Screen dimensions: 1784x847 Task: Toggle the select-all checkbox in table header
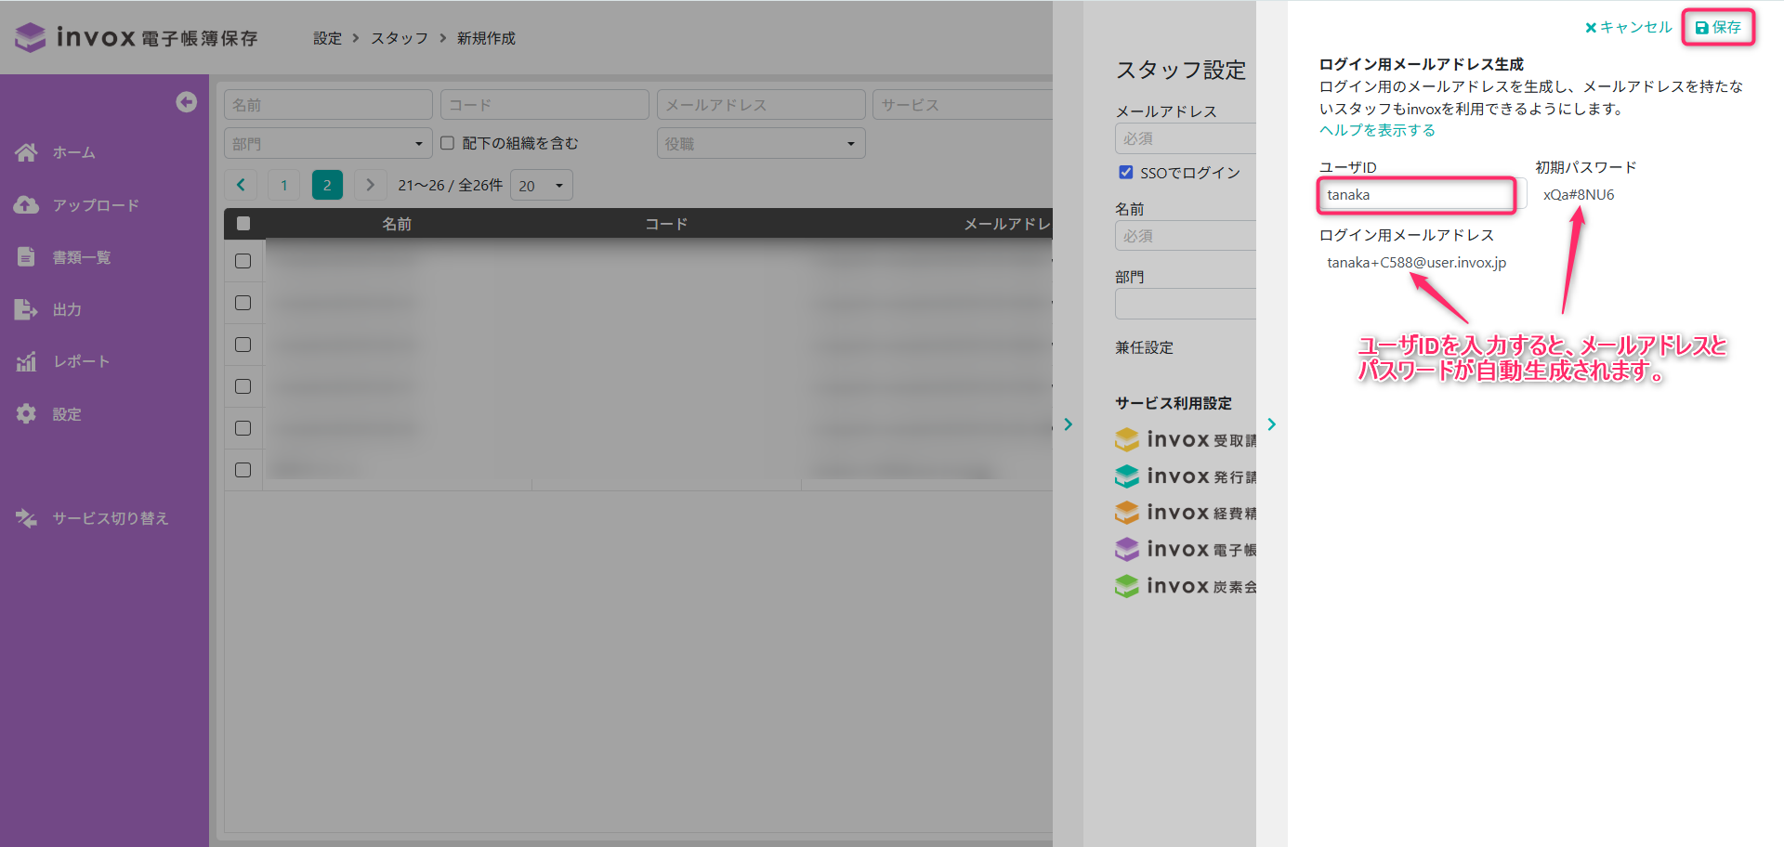pyautogui.click(x=243, y=223)
